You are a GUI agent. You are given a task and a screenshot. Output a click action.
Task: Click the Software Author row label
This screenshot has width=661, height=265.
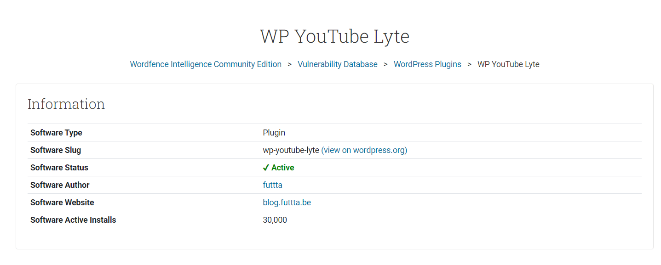pos(60,185)
